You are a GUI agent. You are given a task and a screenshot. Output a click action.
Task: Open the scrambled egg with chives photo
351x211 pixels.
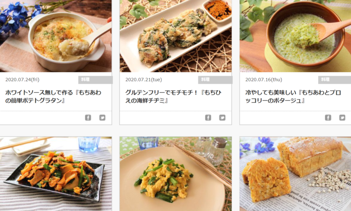176,174
